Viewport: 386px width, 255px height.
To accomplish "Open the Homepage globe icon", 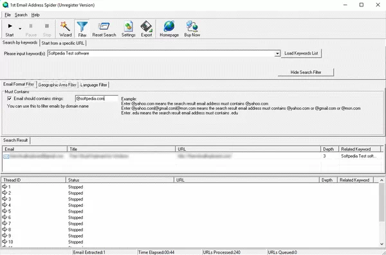I will click(x=169, y=29).
